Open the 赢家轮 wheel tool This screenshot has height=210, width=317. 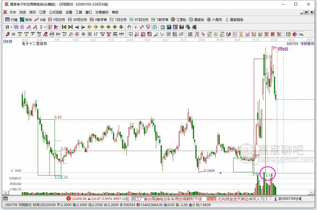click(x=197, y=20)
